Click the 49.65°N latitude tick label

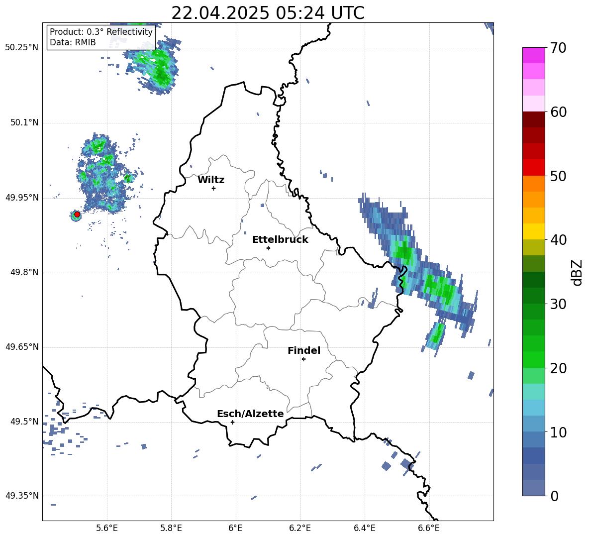click(x=21, y=347)
